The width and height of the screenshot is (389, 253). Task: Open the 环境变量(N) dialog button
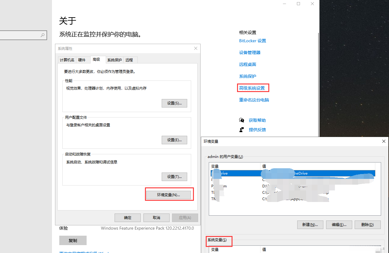[x=169, y=194]
